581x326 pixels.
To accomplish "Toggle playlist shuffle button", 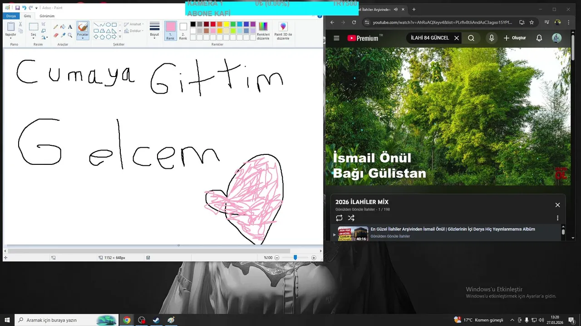I will 351,218.
